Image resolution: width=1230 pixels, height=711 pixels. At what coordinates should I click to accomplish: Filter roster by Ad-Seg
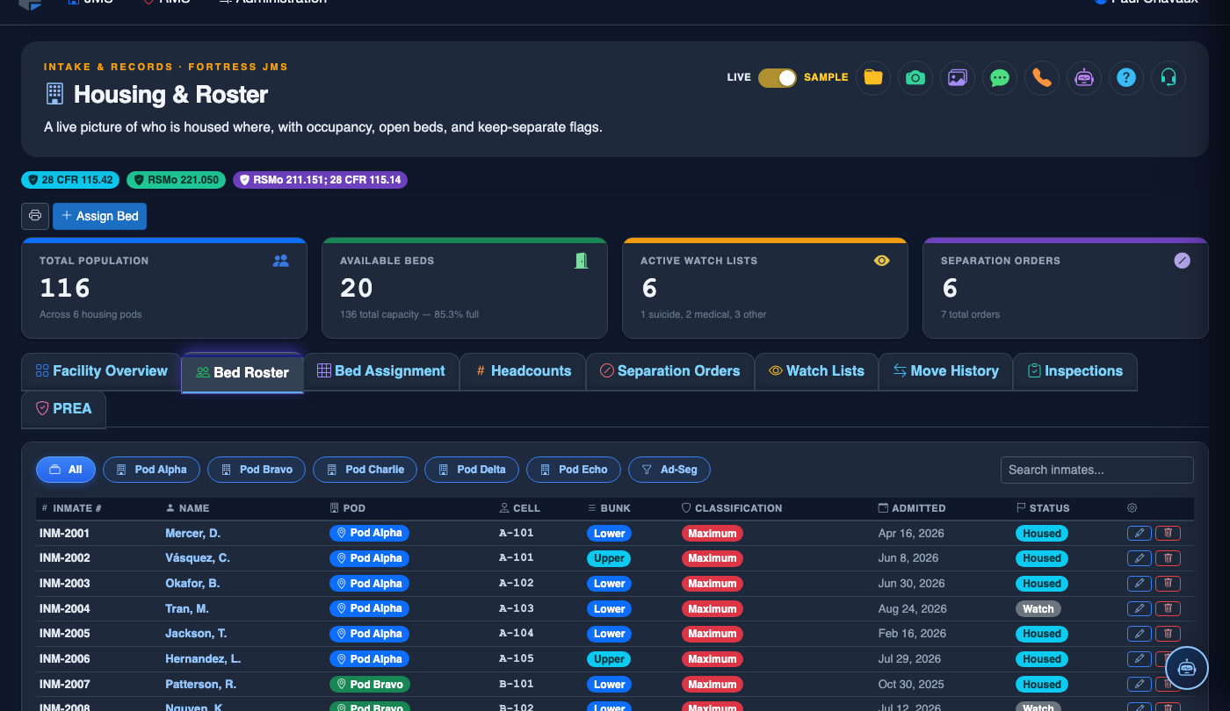pyautogui.click(x=669, y=470)
